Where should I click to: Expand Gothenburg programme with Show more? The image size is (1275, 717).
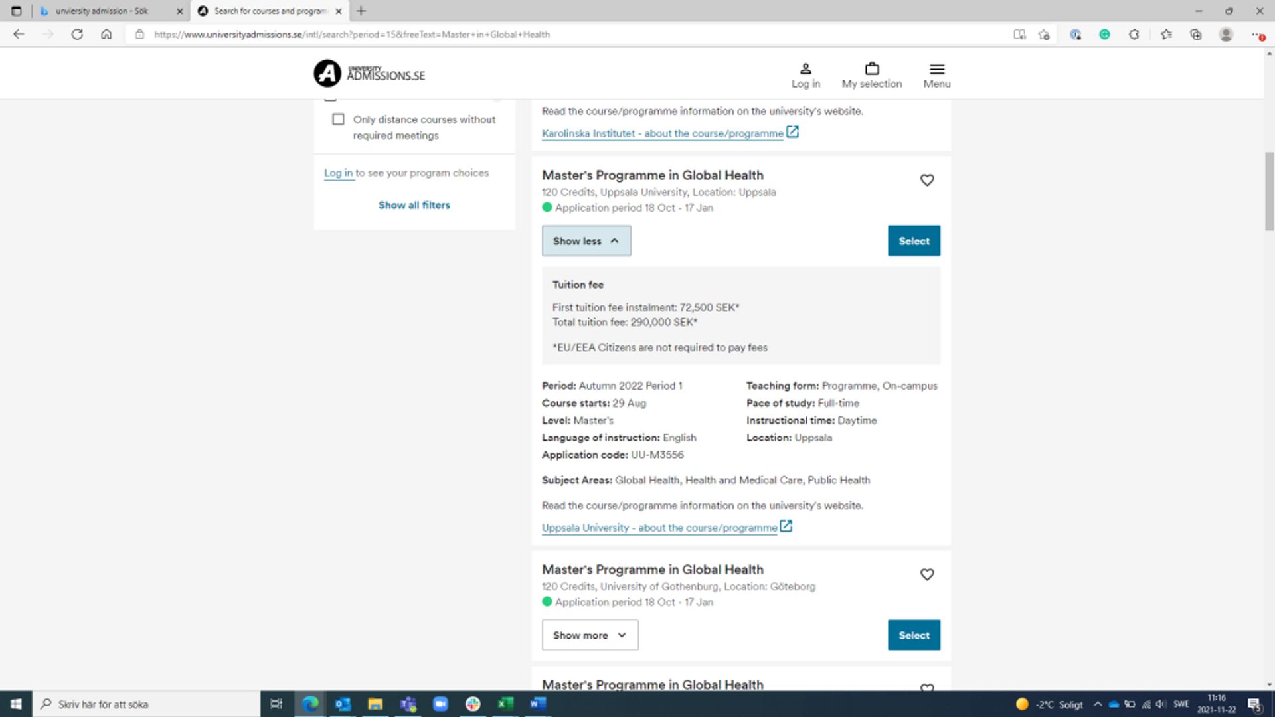click(590, 635)
